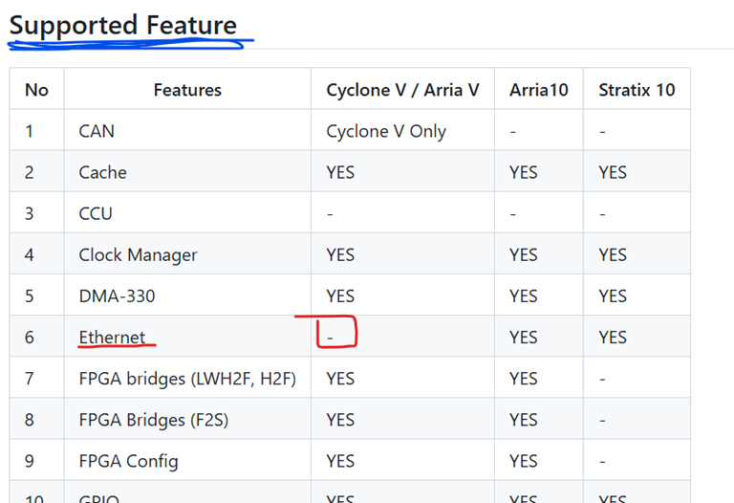This screenshot has width=734, height=503.
Task: Click the "FPGA Bridges (F2S)" cell
Action: 153,420
